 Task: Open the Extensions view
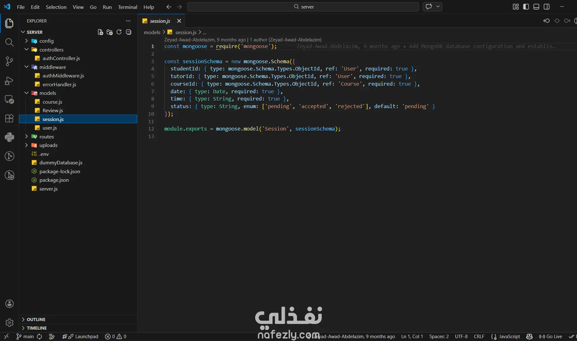9,118
